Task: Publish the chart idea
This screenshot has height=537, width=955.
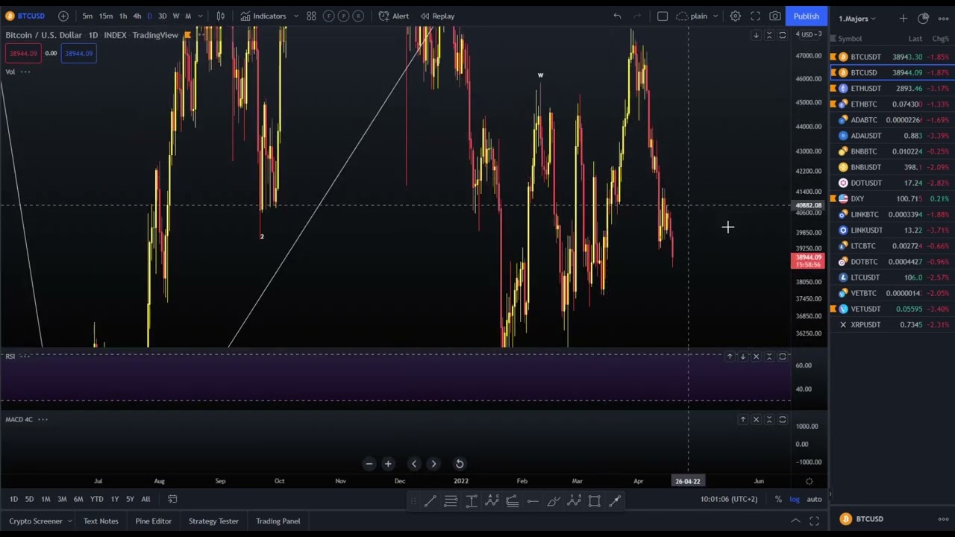Action: (806, 16)
